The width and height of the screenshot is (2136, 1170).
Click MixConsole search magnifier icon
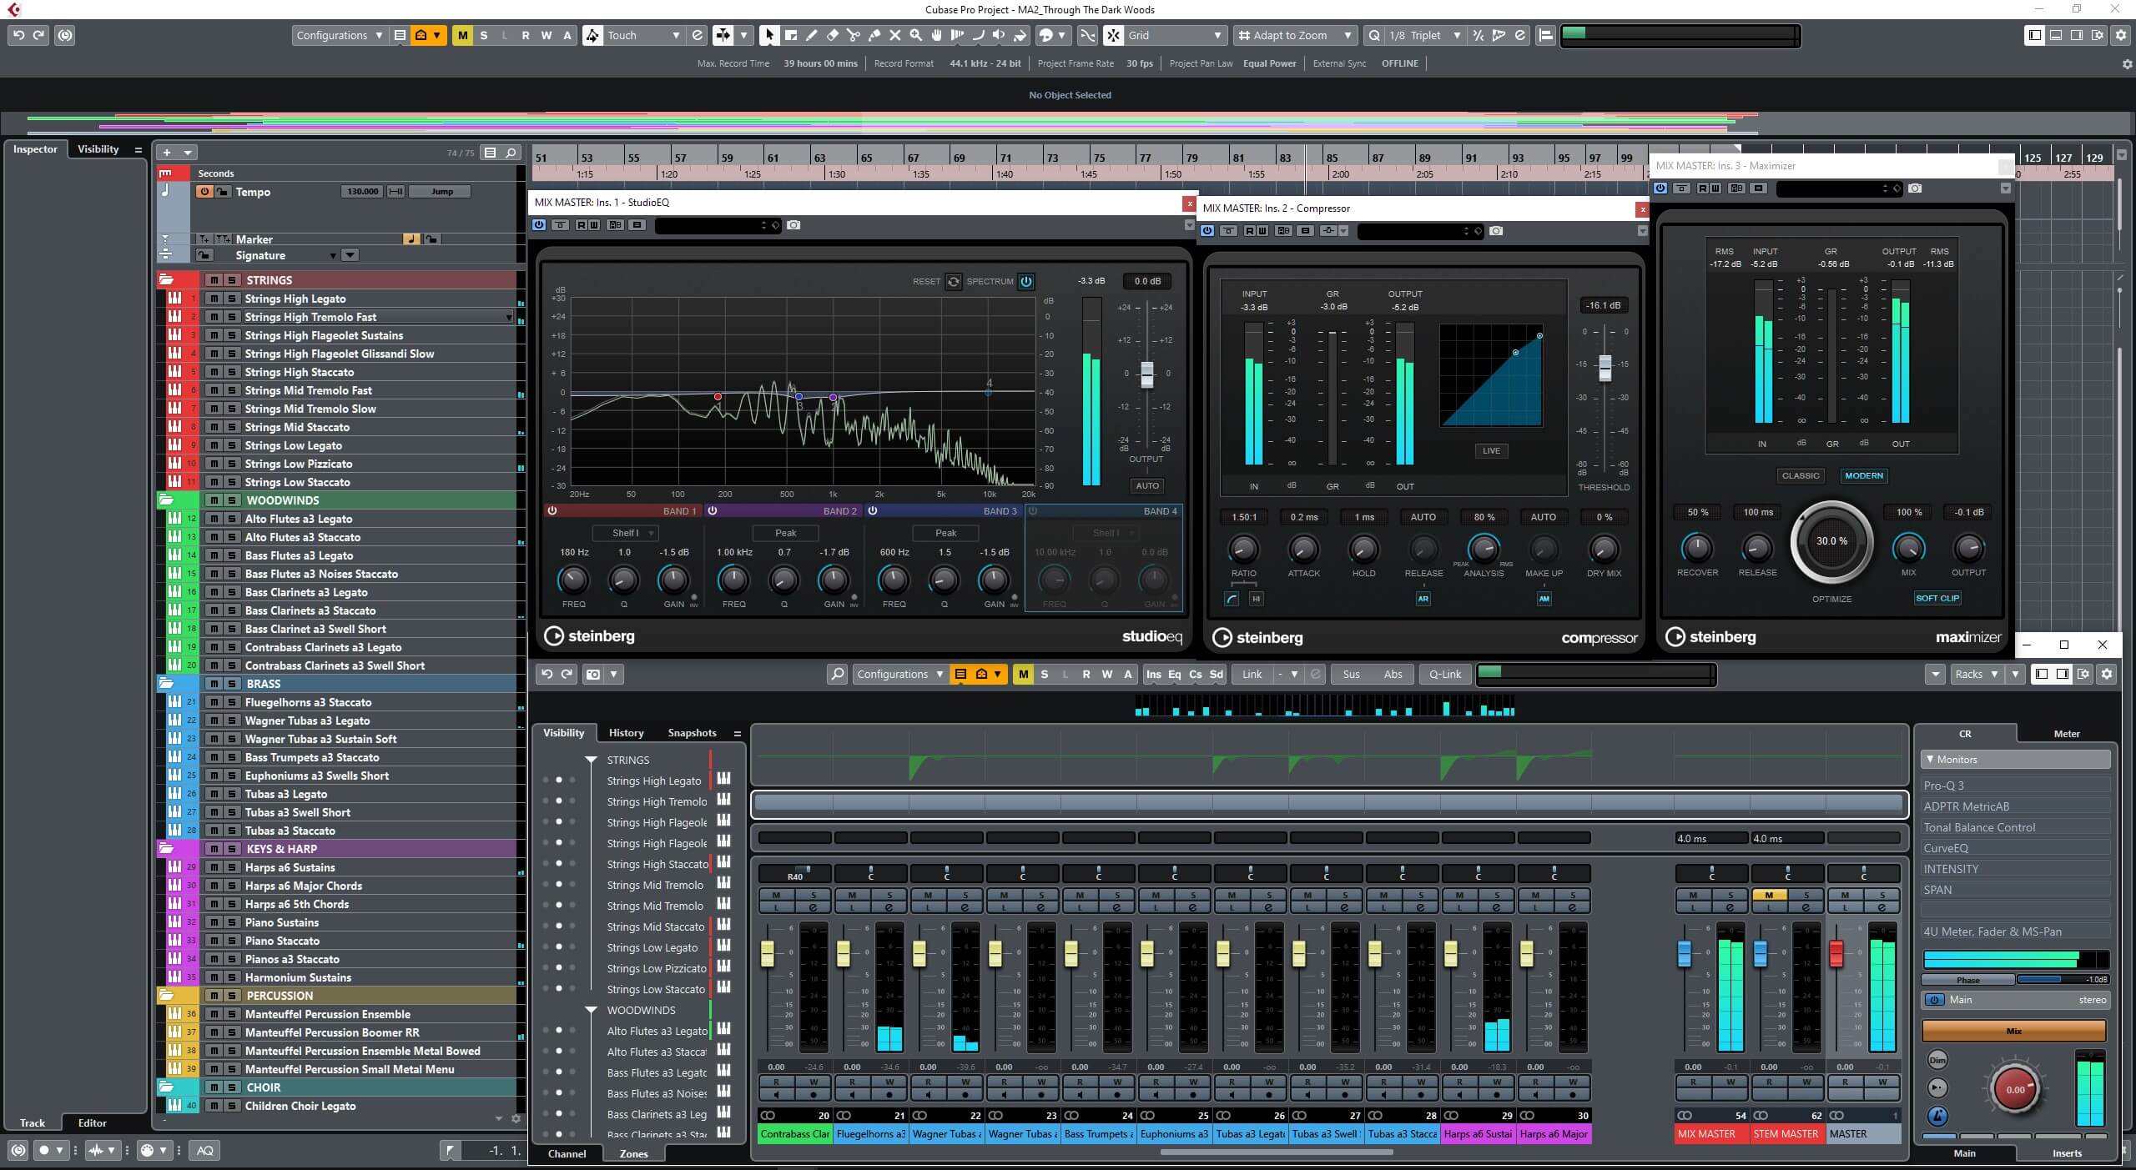pos(837,674)
